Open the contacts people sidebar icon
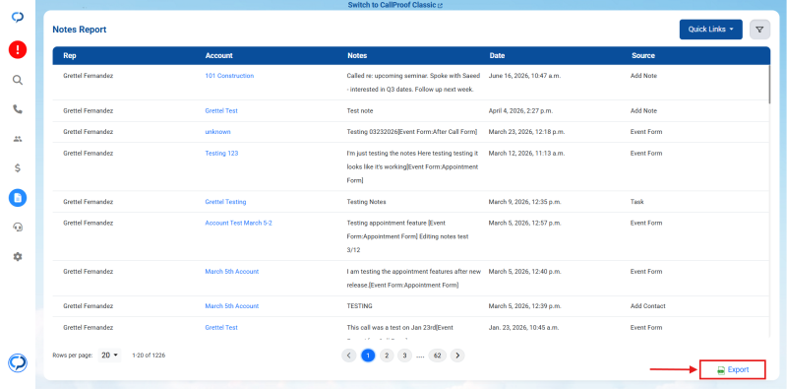The image size is (787, 389). click(18, 139)
